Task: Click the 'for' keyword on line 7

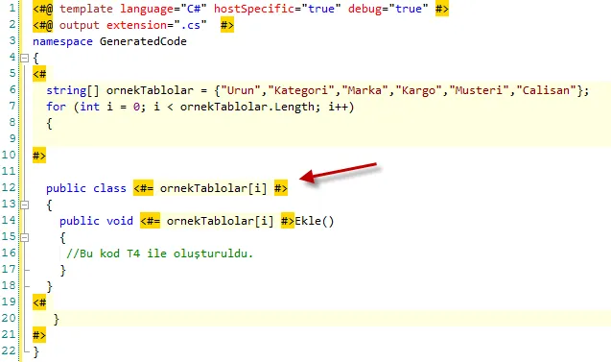Action: [56, 107]
